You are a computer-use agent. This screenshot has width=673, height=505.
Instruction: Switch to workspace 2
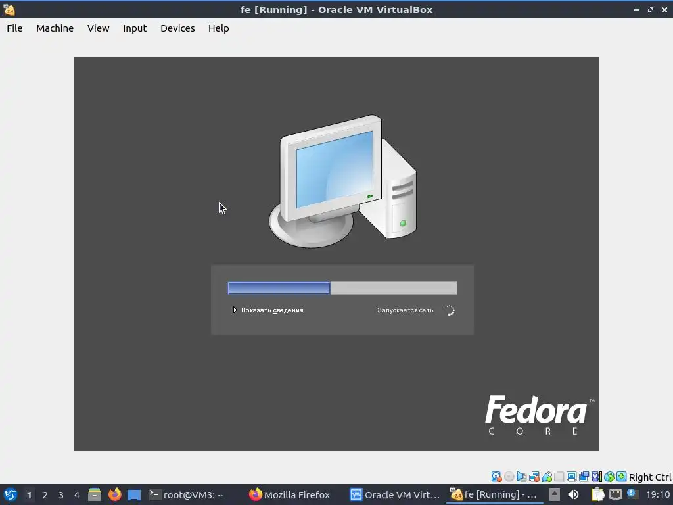[x=45, y=495]
